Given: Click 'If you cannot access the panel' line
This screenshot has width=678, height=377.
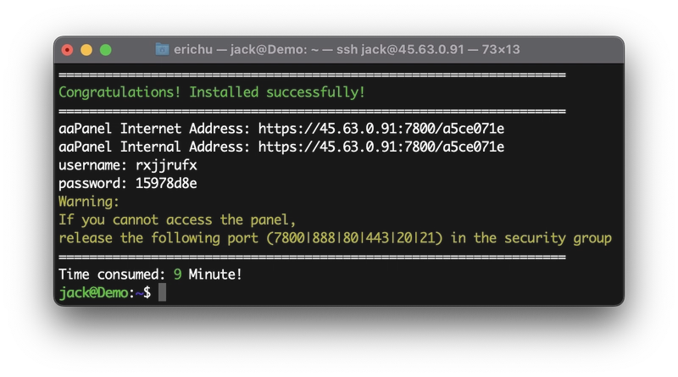Looking at the screenshot, I should click(x=177, y=219).
